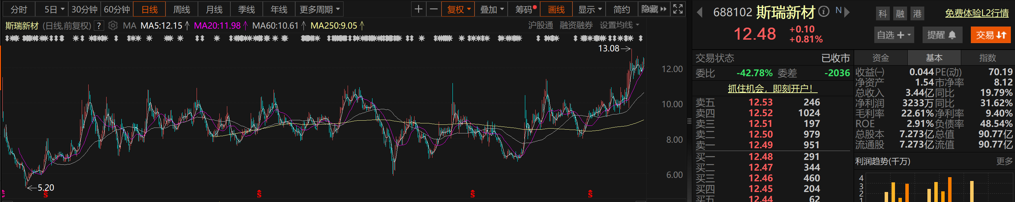Screen dimensions: 1015x202
Task: Click the 科 badge
Action: pyautogui.click(x=883, y=14)
